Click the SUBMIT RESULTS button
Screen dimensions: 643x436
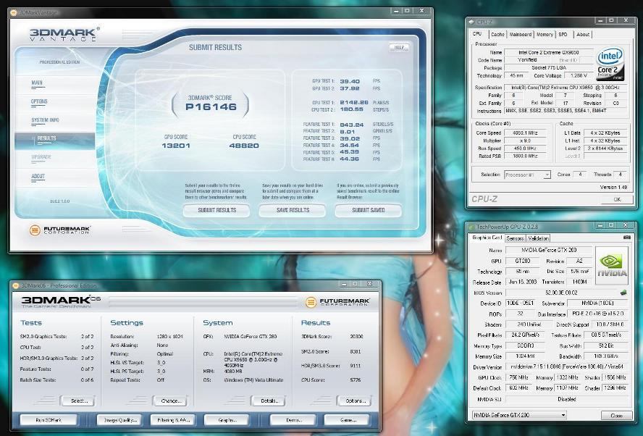coord(217,210)
